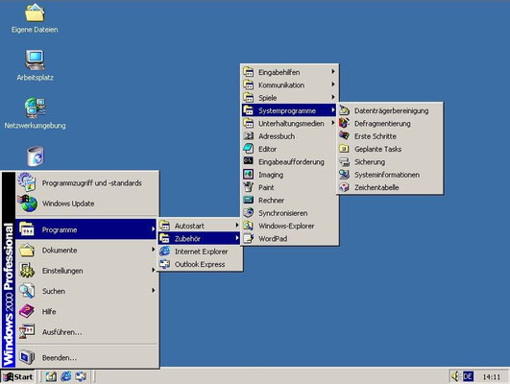
Task: Choose the Autostart menu entry
Action: pyautogui.click(x=200, y=226)
